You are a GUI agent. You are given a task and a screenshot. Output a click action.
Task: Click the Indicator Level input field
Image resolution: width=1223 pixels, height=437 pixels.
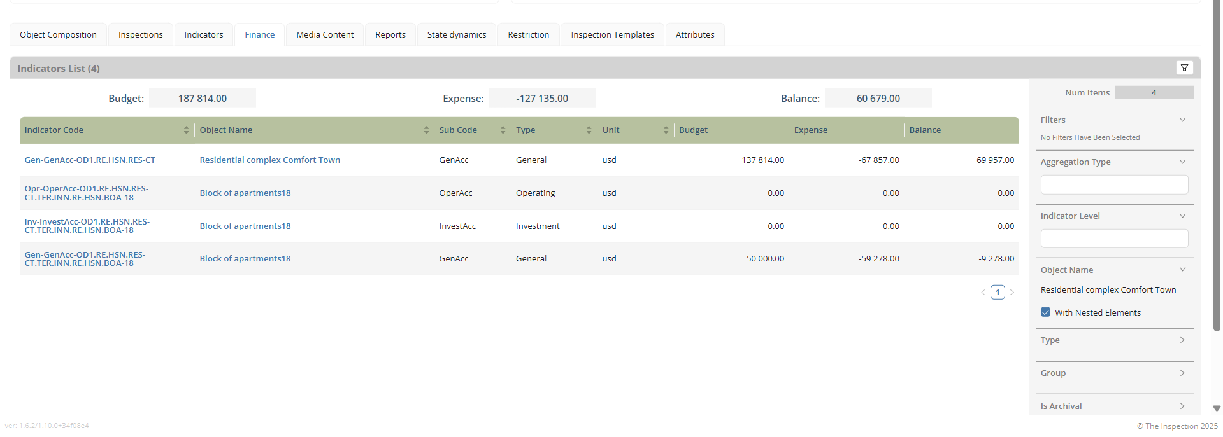(x=1114, y=239)
